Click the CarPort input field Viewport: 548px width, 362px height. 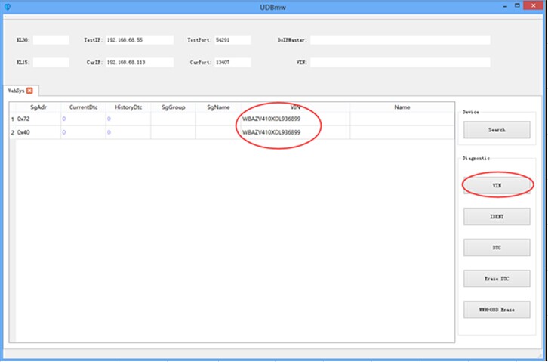pos(232,62)
